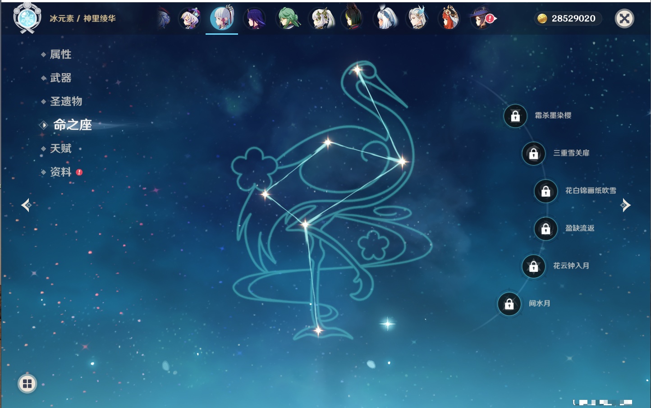651x408 pixels.
Task: Choose the purple-haired character portrait
Action: tap(255, 18)
